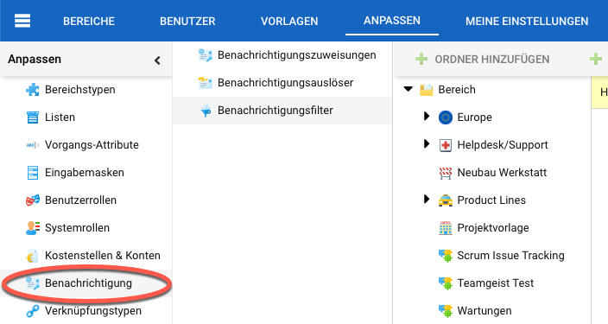Screen dimensions: 608x324
Task: Click the Benutzerrollen masks icon
Action: 33,200
